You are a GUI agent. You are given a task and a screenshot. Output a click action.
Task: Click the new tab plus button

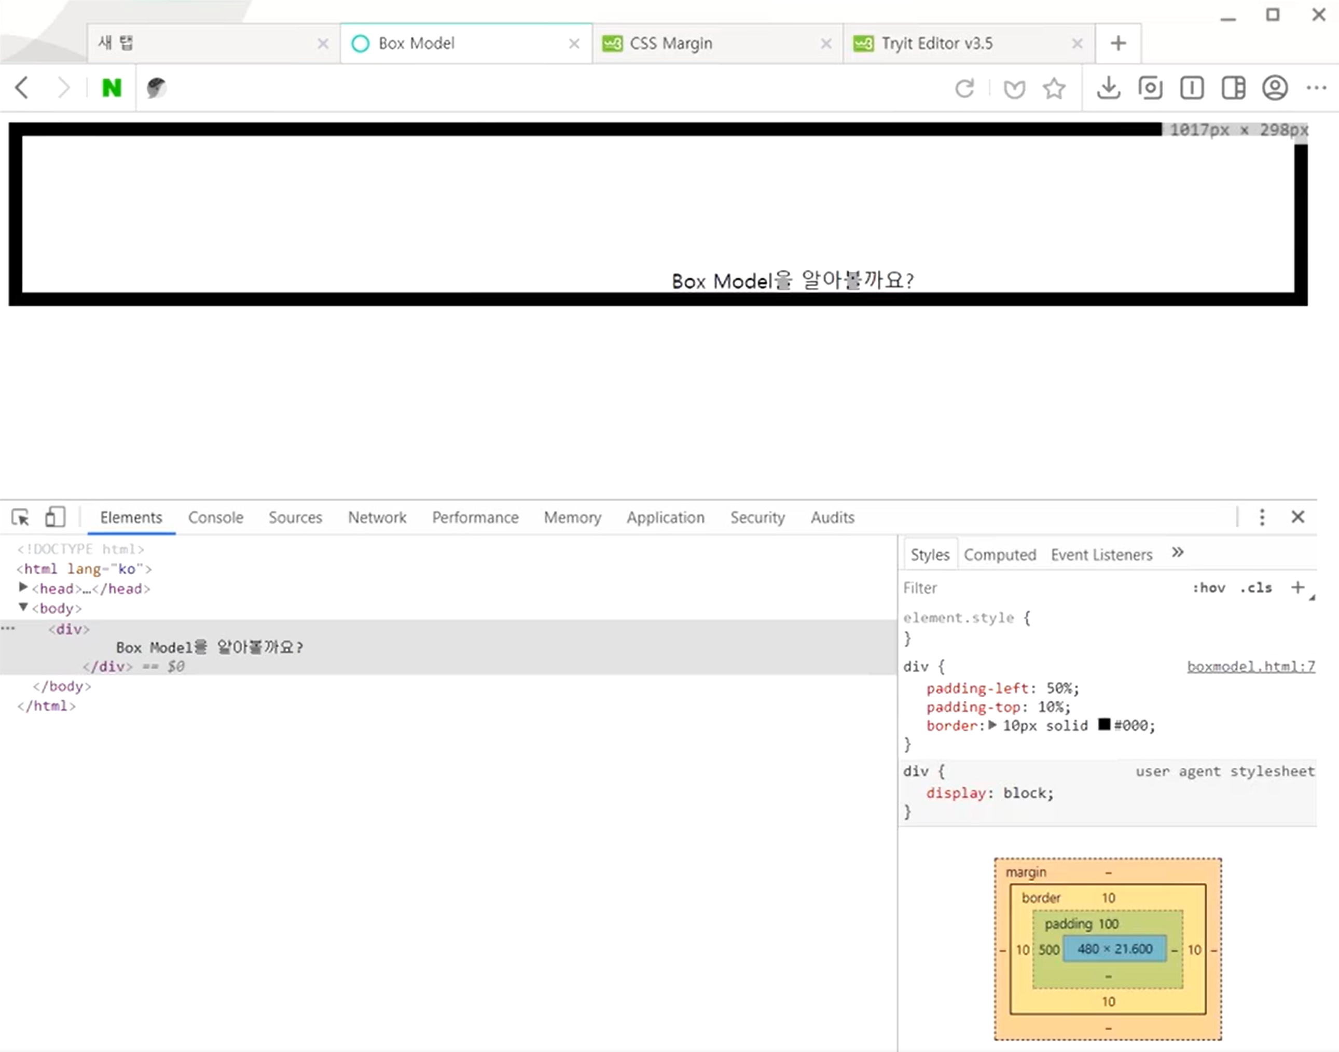[1118, 43]
